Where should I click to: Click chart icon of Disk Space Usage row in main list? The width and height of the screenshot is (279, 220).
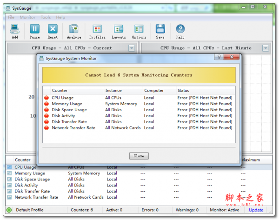[x=9, y=179]
